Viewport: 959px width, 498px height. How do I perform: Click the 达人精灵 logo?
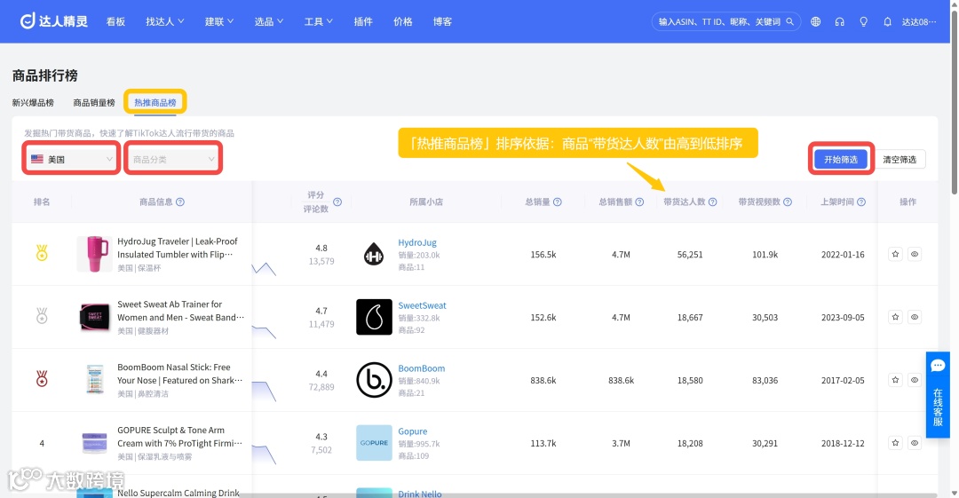(x=54, y=21)
